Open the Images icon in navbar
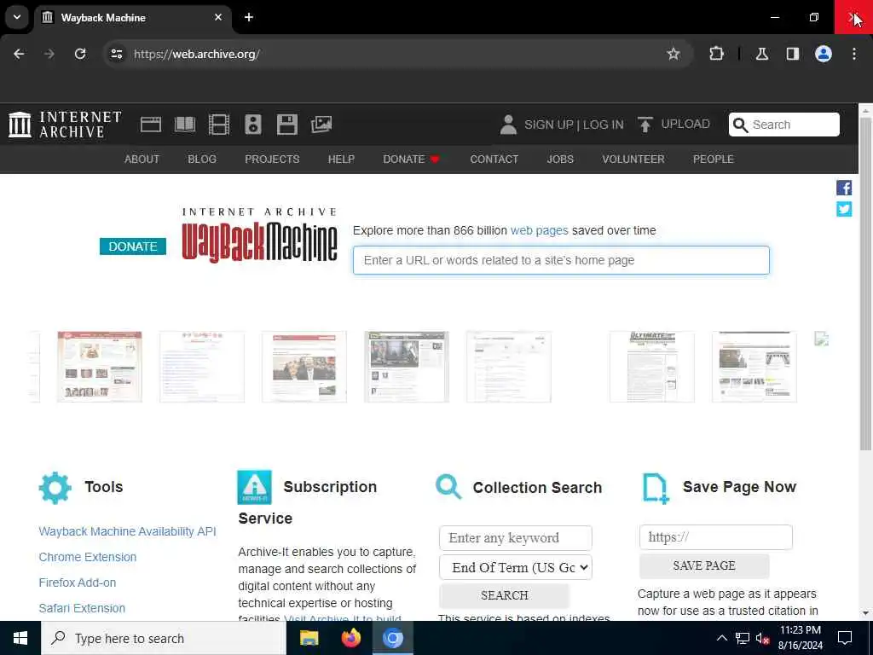Viewport: 873px width, 655px height. pos(321,125)
